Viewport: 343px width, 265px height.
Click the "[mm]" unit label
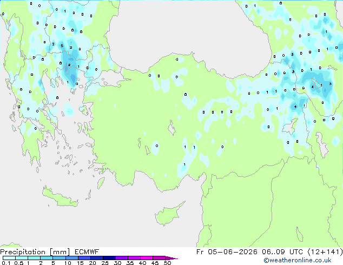click(60, 252)
